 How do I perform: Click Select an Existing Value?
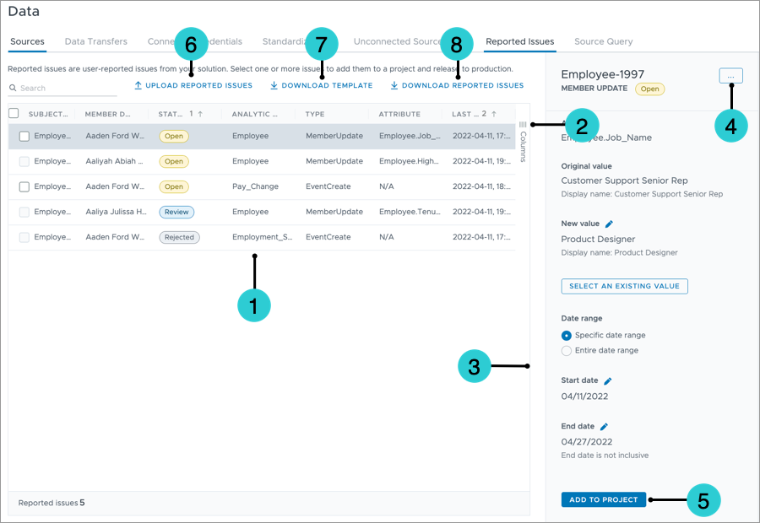tap(624, 286)
